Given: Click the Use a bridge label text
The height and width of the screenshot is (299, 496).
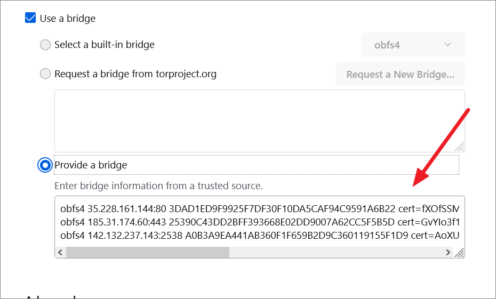Looking at the screenshot, I should coord(68,18).
